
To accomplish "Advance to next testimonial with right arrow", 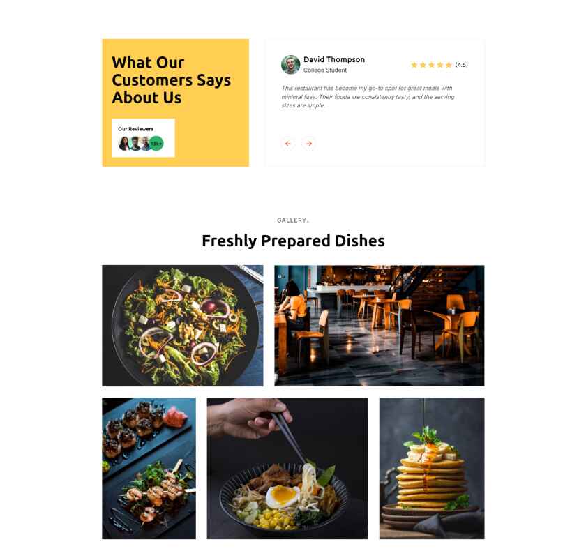I will point(308,144).
